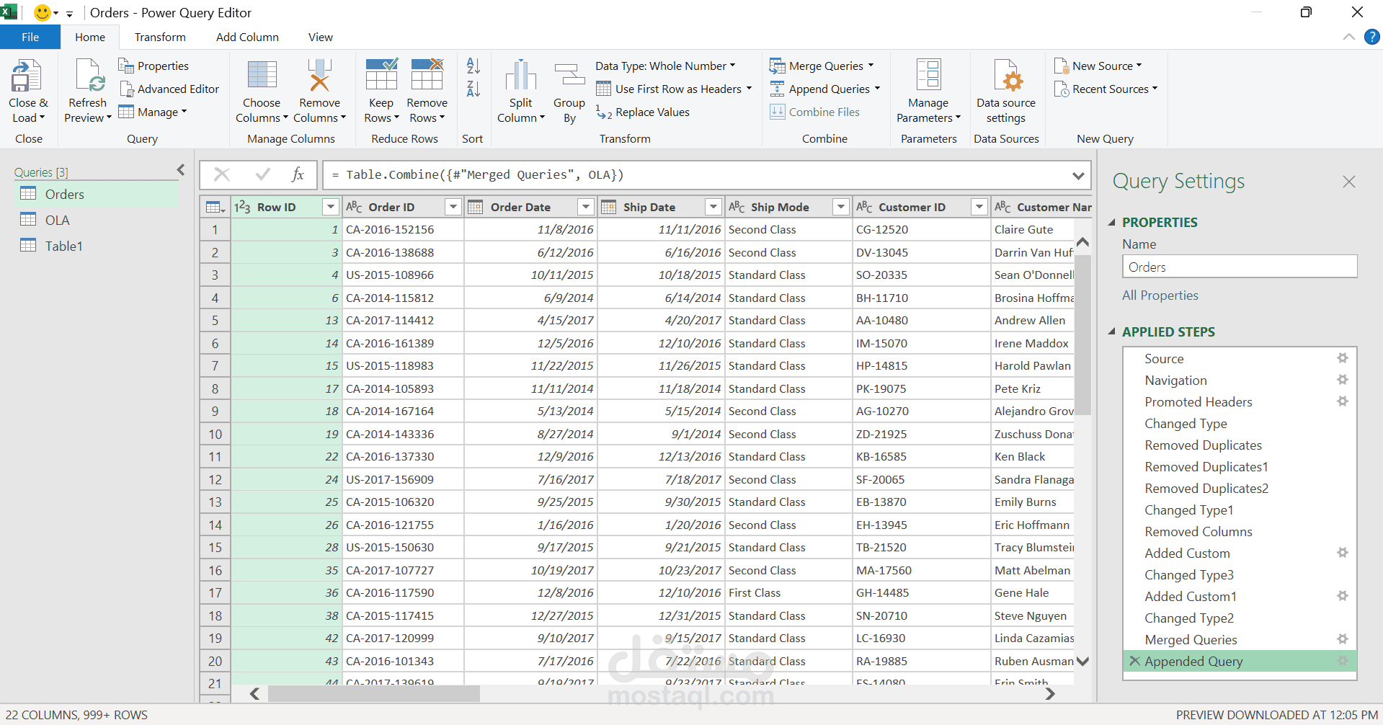The width and height of the screenshot is (1383, 725).
Task: Open the Advanced Editor
Action: (169, 89)
